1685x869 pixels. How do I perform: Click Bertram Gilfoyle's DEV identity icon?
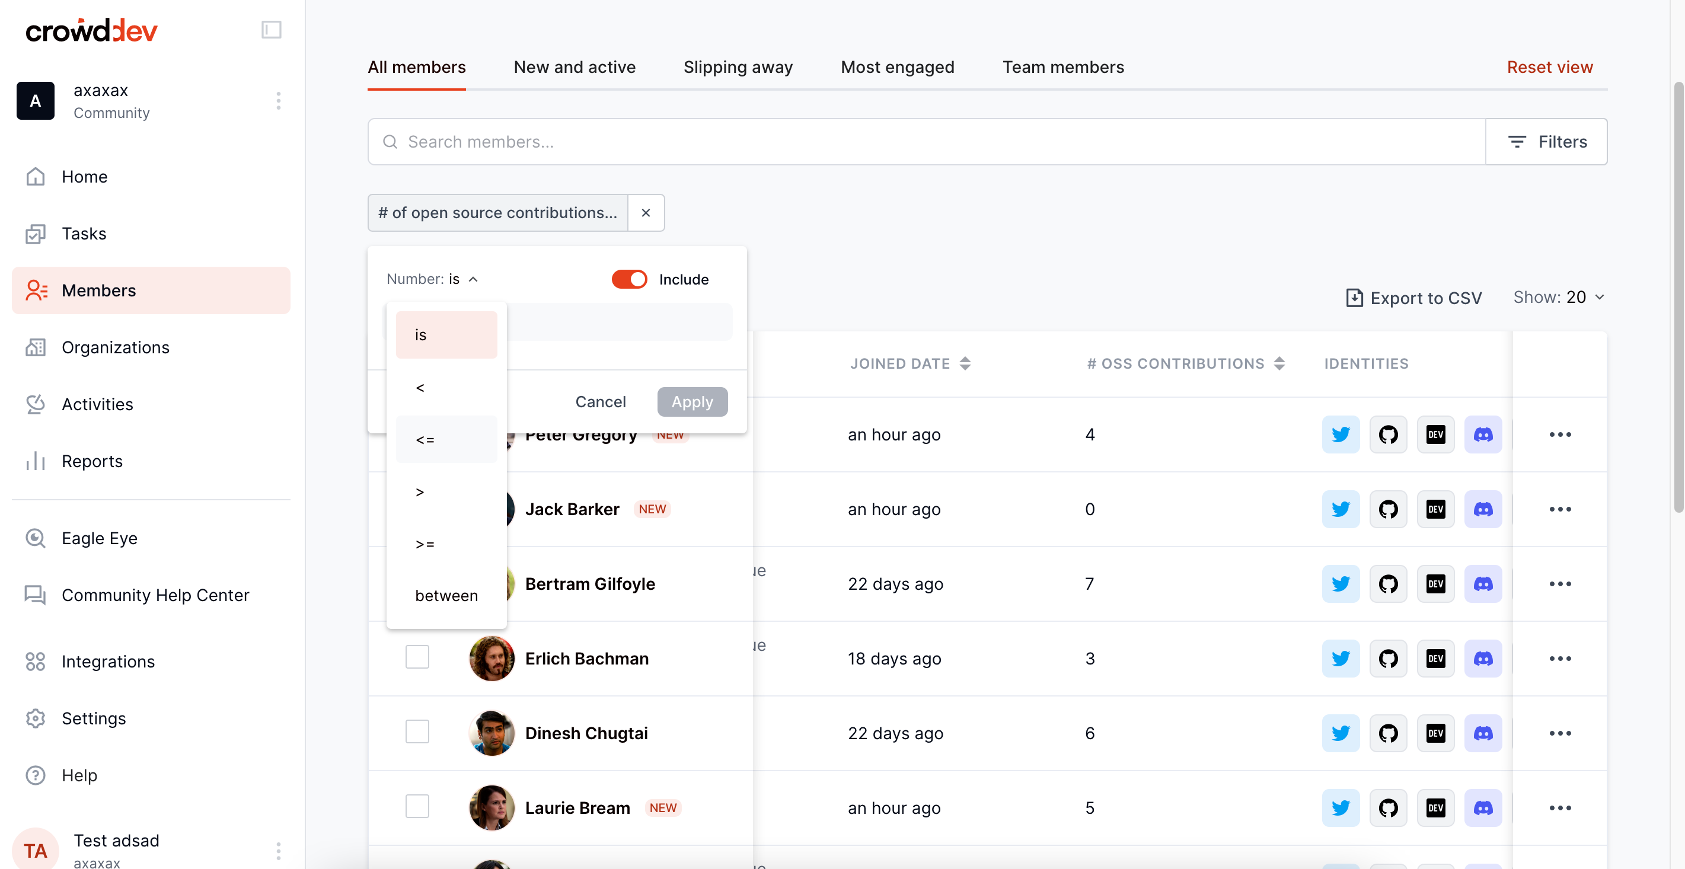[x=1435, y=583]
